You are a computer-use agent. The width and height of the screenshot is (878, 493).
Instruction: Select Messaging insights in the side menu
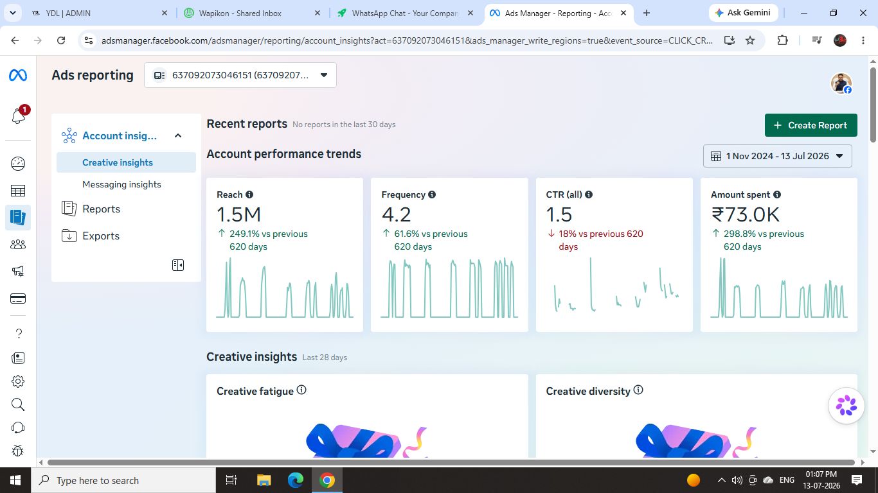click(x=126, y=184)
